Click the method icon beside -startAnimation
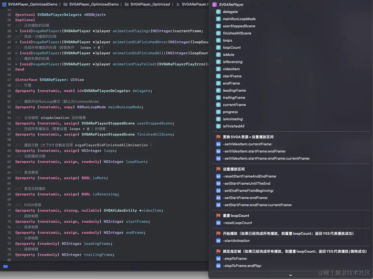Screen dimensions: 373x279 [218, 241]
